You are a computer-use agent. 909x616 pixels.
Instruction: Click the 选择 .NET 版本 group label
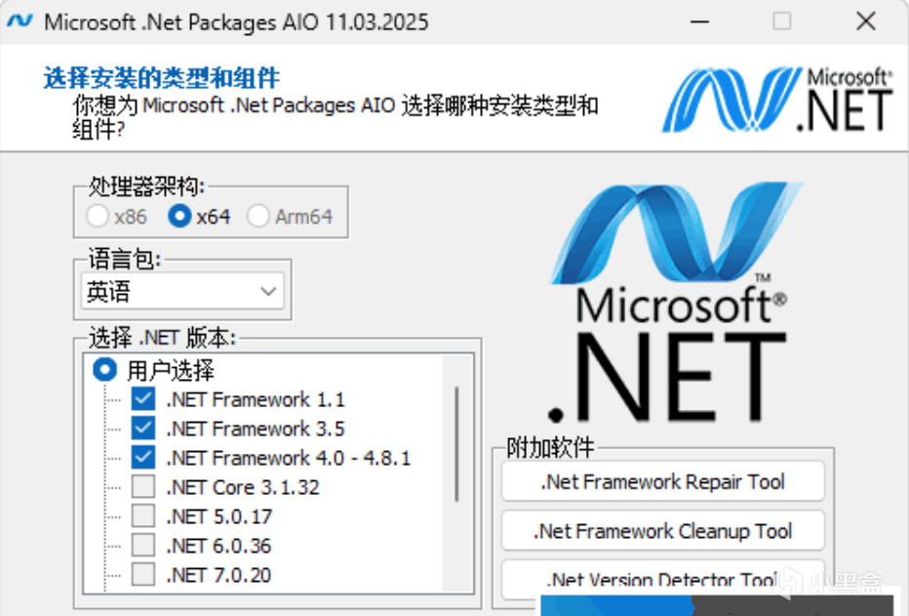[162, 338]
